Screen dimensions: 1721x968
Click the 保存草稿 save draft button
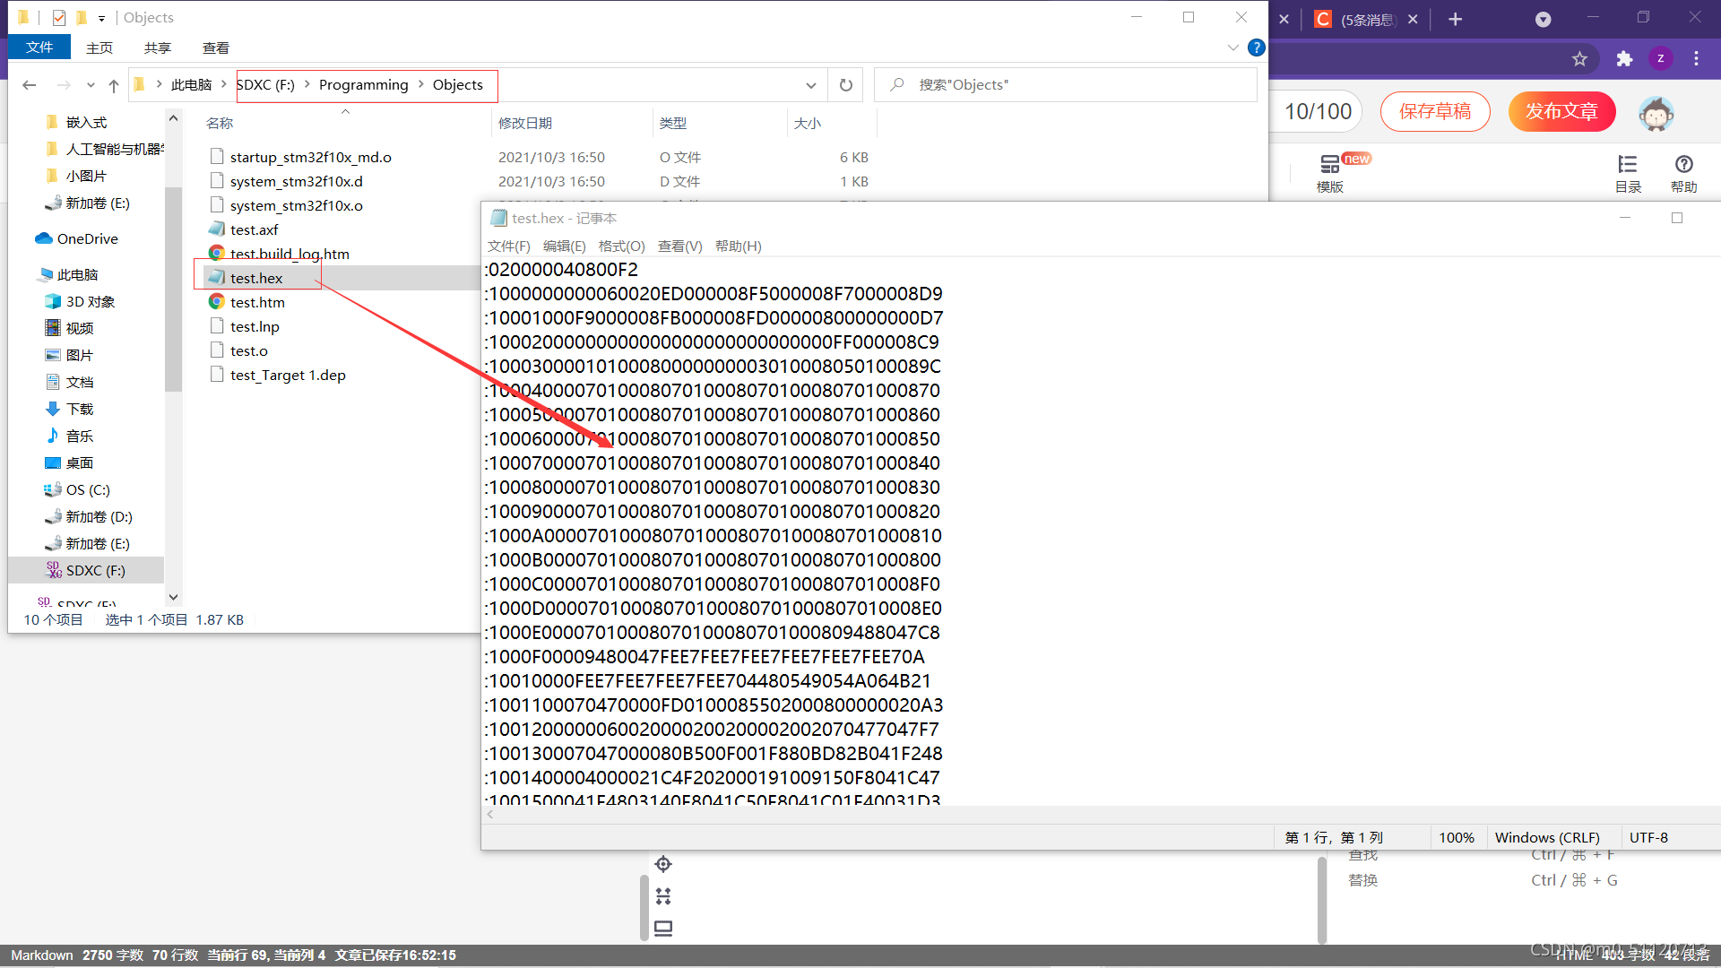1435,111
